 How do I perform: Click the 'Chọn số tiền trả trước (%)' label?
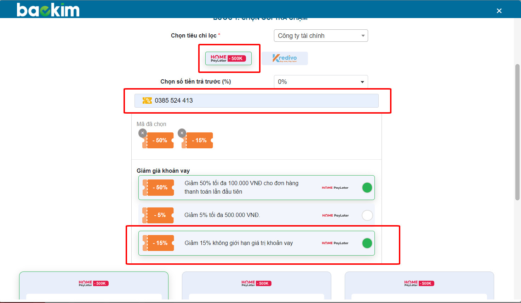(x=196, y=82)
